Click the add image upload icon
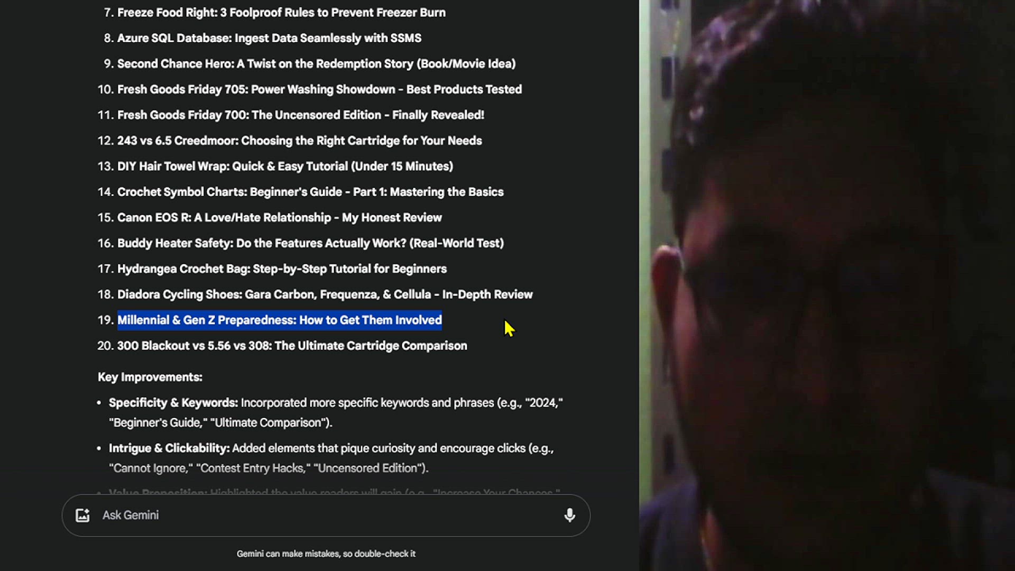The height and width of the screenshot is (571, 1015). [x=82, y=515]
